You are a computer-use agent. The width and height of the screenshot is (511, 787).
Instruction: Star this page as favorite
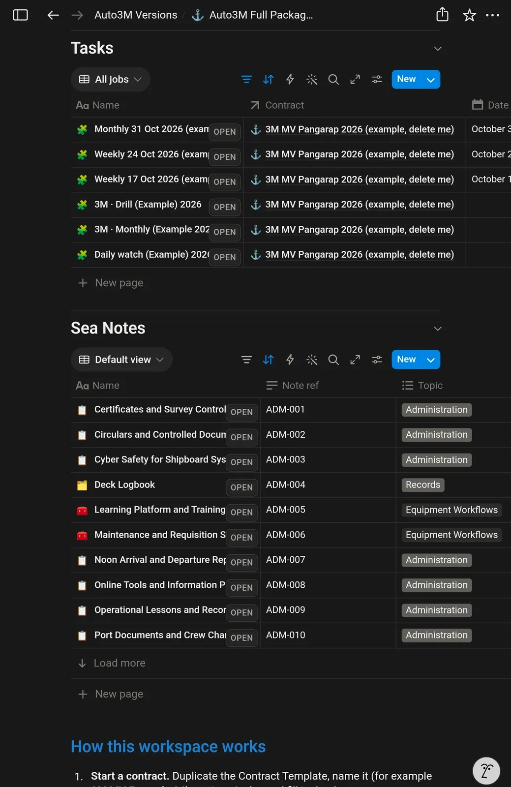(469, 15)
